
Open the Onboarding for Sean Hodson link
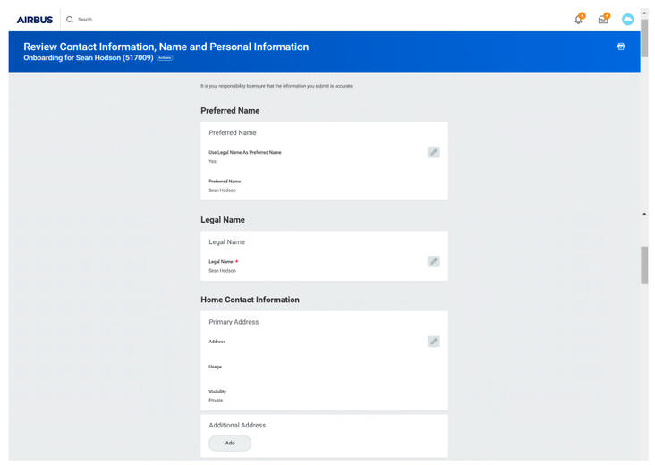point(89,57)
